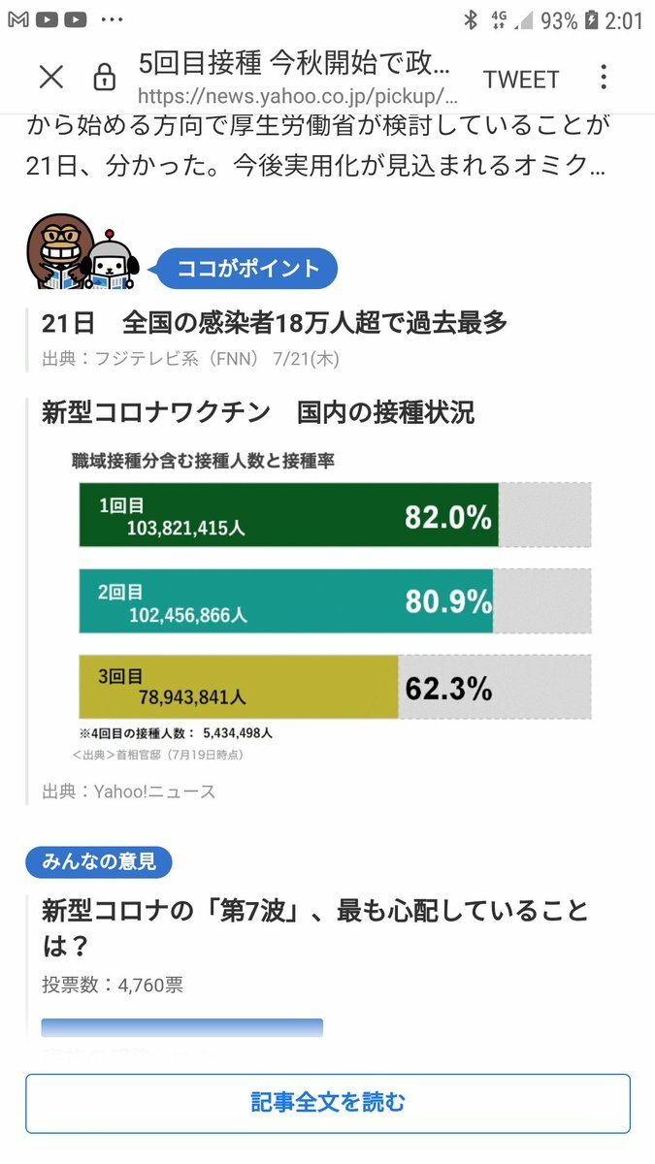Open the three-dot overflow menu
This screenshot has width=655, height=1164.
click(604, 78)
